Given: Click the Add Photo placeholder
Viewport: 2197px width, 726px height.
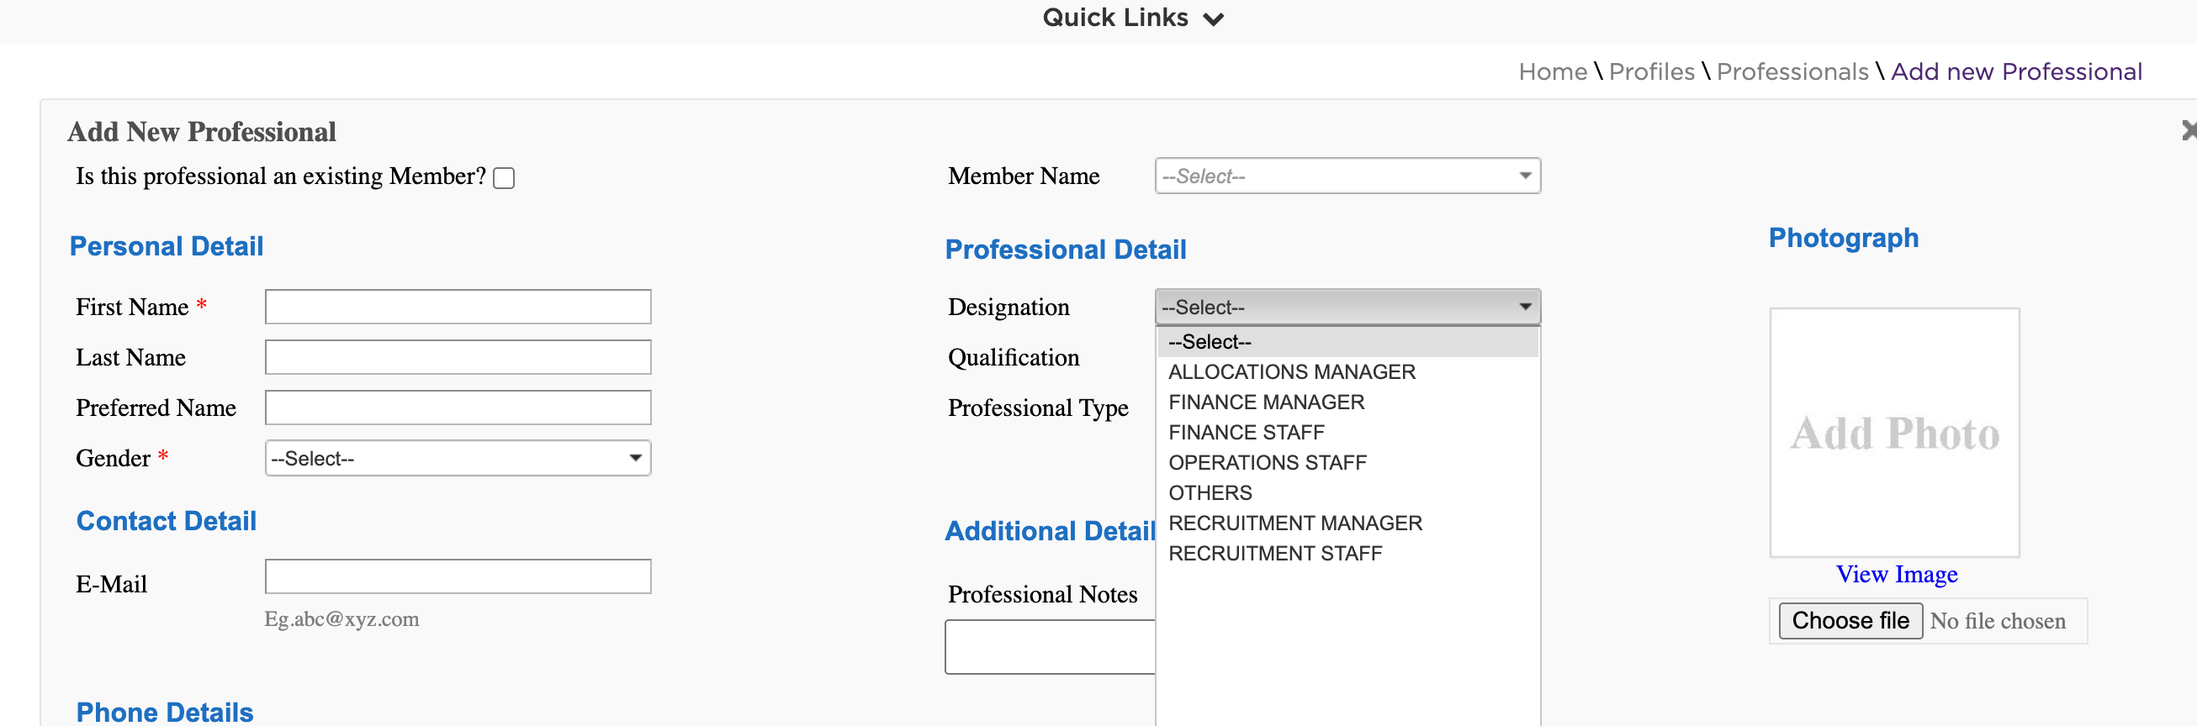Looking at the screenshot, I should [1894, 433].
